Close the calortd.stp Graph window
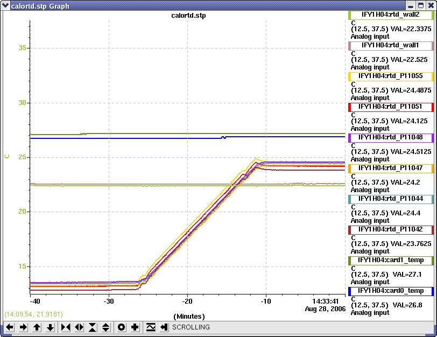 431,5
